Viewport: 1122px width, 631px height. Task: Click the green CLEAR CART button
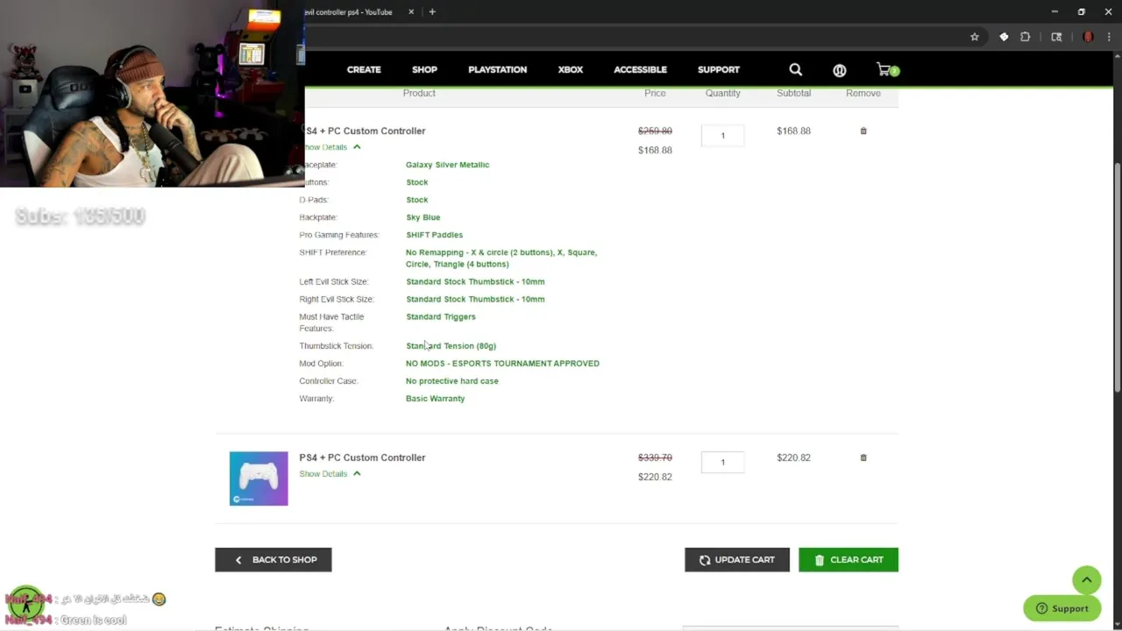pyautogui.click(x=849, y=560)
